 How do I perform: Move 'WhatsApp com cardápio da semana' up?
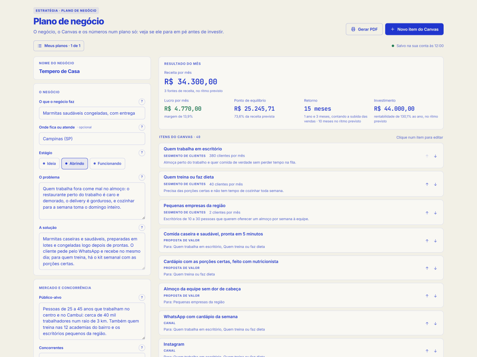[427, 323]
